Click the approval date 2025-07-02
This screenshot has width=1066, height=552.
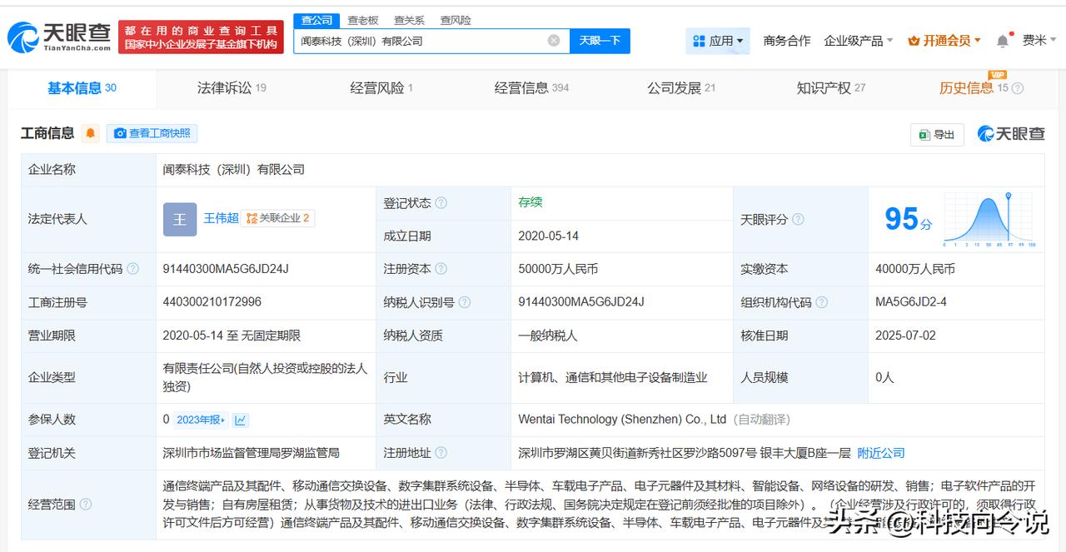pos(906,336)
